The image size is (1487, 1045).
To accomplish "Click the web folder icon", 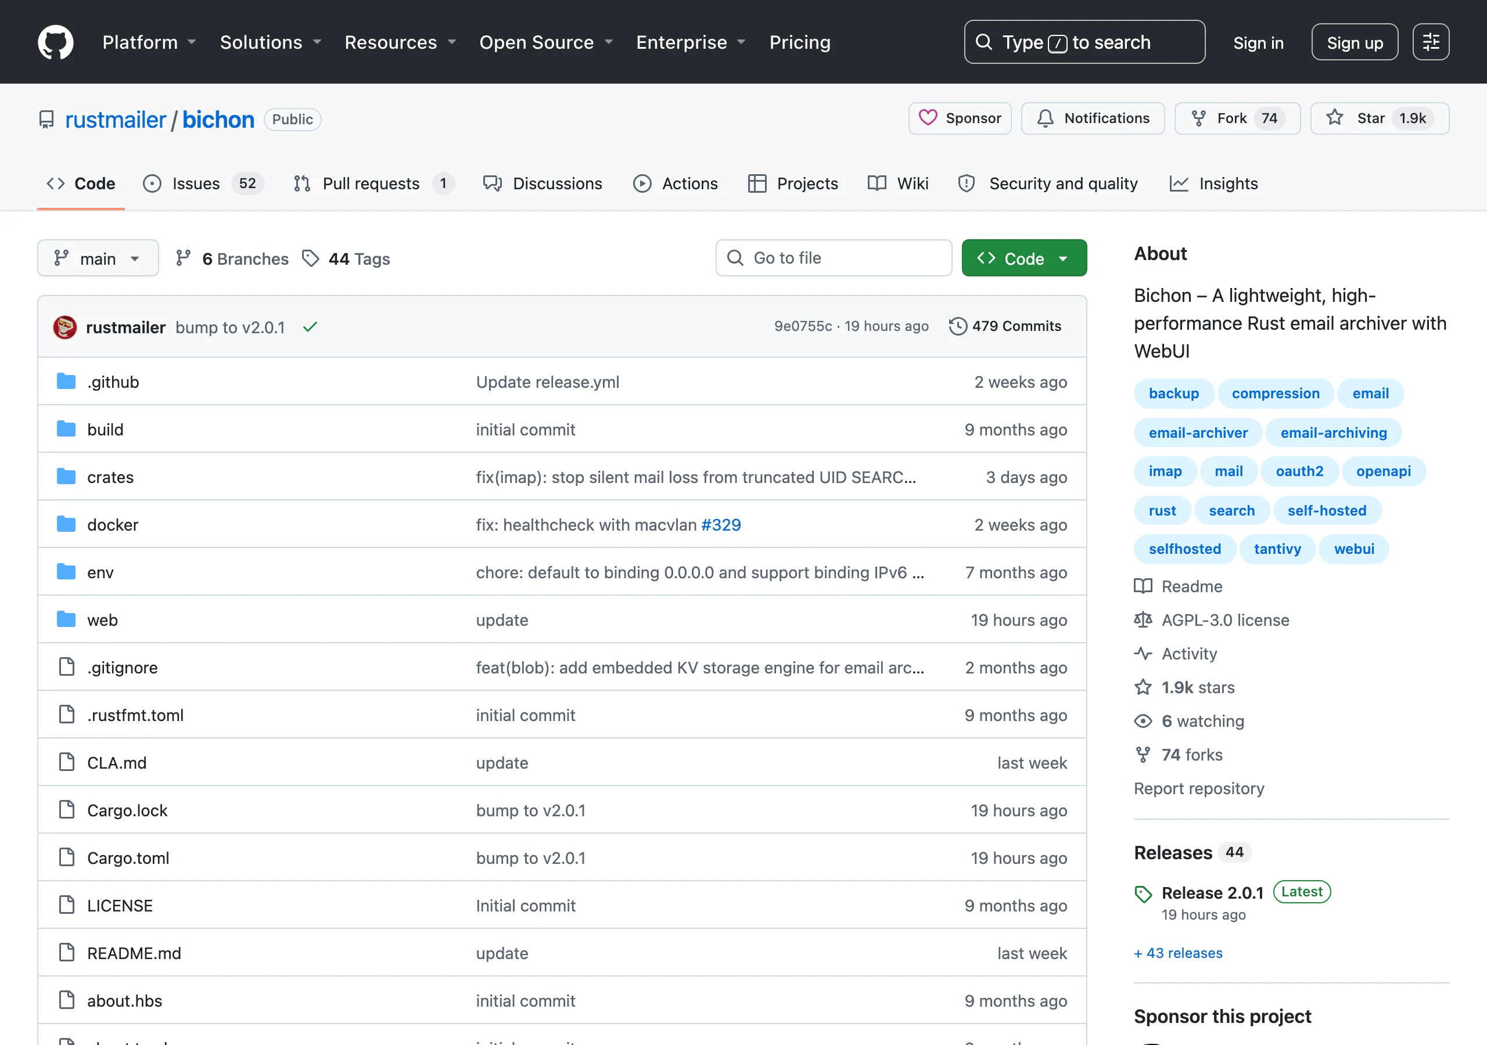I will click(x=66, y=619).
